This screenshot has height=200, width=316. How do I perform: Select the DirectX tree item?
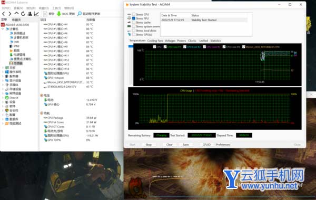coord(14,98)
